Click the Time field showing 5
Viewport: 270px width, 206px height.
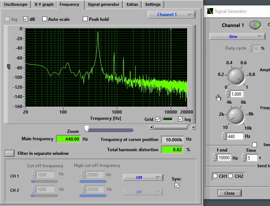(252, 158)
